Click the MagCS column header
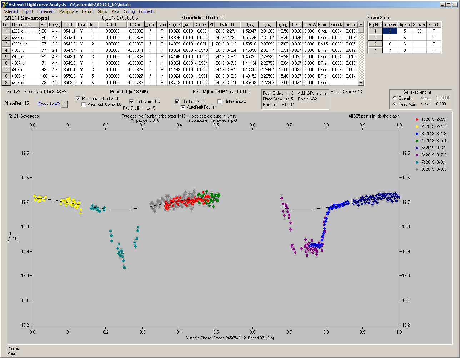 point(174,25)
